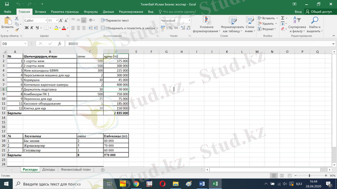
Task: Open Форматировать как таблицу gallery
Action: [x=233, y=25]
